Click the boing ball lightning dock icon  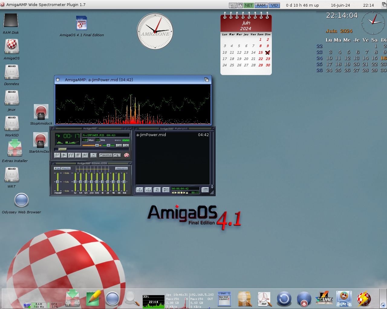pyautogui.click(x=364, y=299)
